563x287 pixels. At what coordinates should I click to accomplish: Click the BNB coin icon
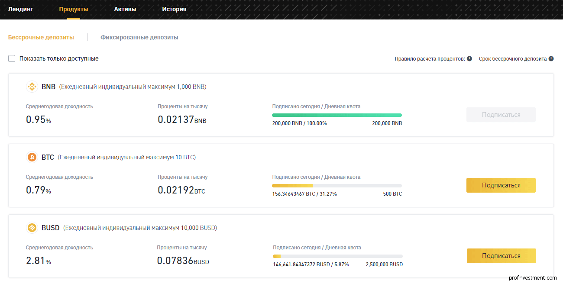tap(32, 87)
